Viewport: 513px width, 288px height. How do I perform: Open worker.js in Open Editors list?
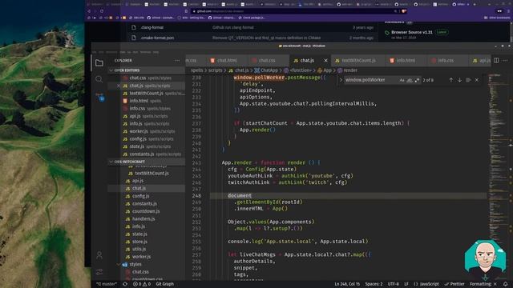146,131
